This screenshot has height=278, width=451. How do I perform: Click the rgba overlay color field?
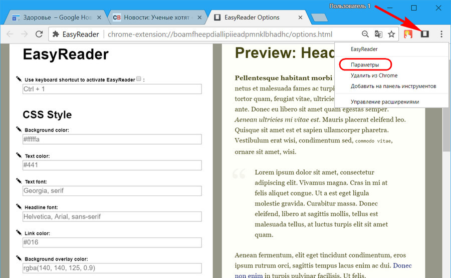pyautogui.click(x=112, y=268)
